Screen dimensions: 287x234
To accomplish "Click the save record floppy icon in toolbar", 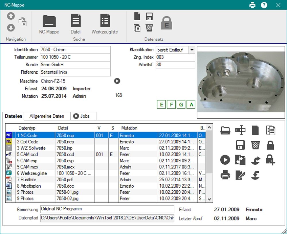I will pyautogui.click(x=149, y=17).
